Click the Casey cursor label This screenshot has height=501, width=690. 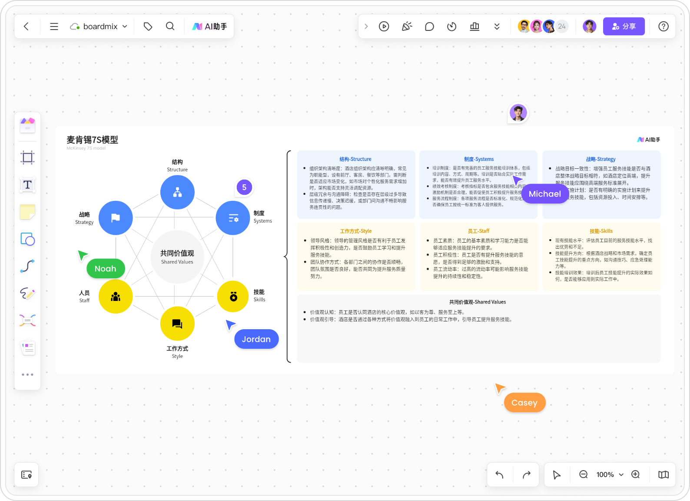[524, 403]
